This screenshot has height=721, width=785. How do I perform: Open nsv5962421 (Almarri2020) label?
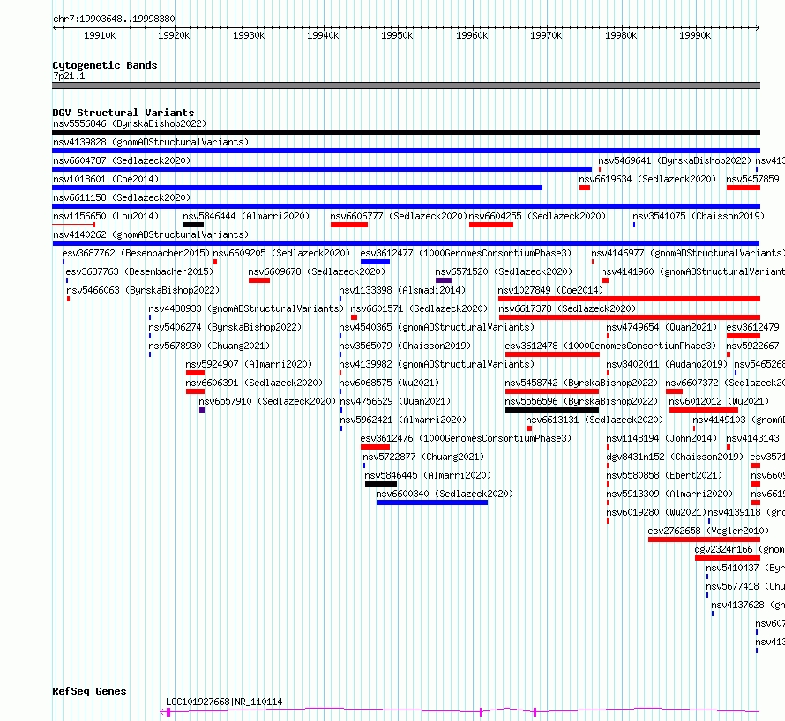[x=403, y=420]
